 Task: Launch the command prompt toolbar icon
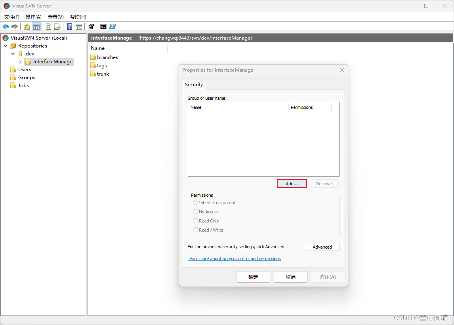(x=103, y=27)
